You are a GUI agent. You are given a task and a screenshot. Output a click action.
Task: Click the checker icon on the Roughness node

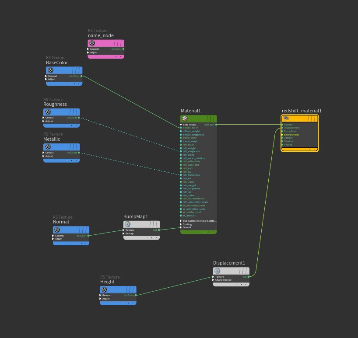pyautogui.click(x=48, y=112)
